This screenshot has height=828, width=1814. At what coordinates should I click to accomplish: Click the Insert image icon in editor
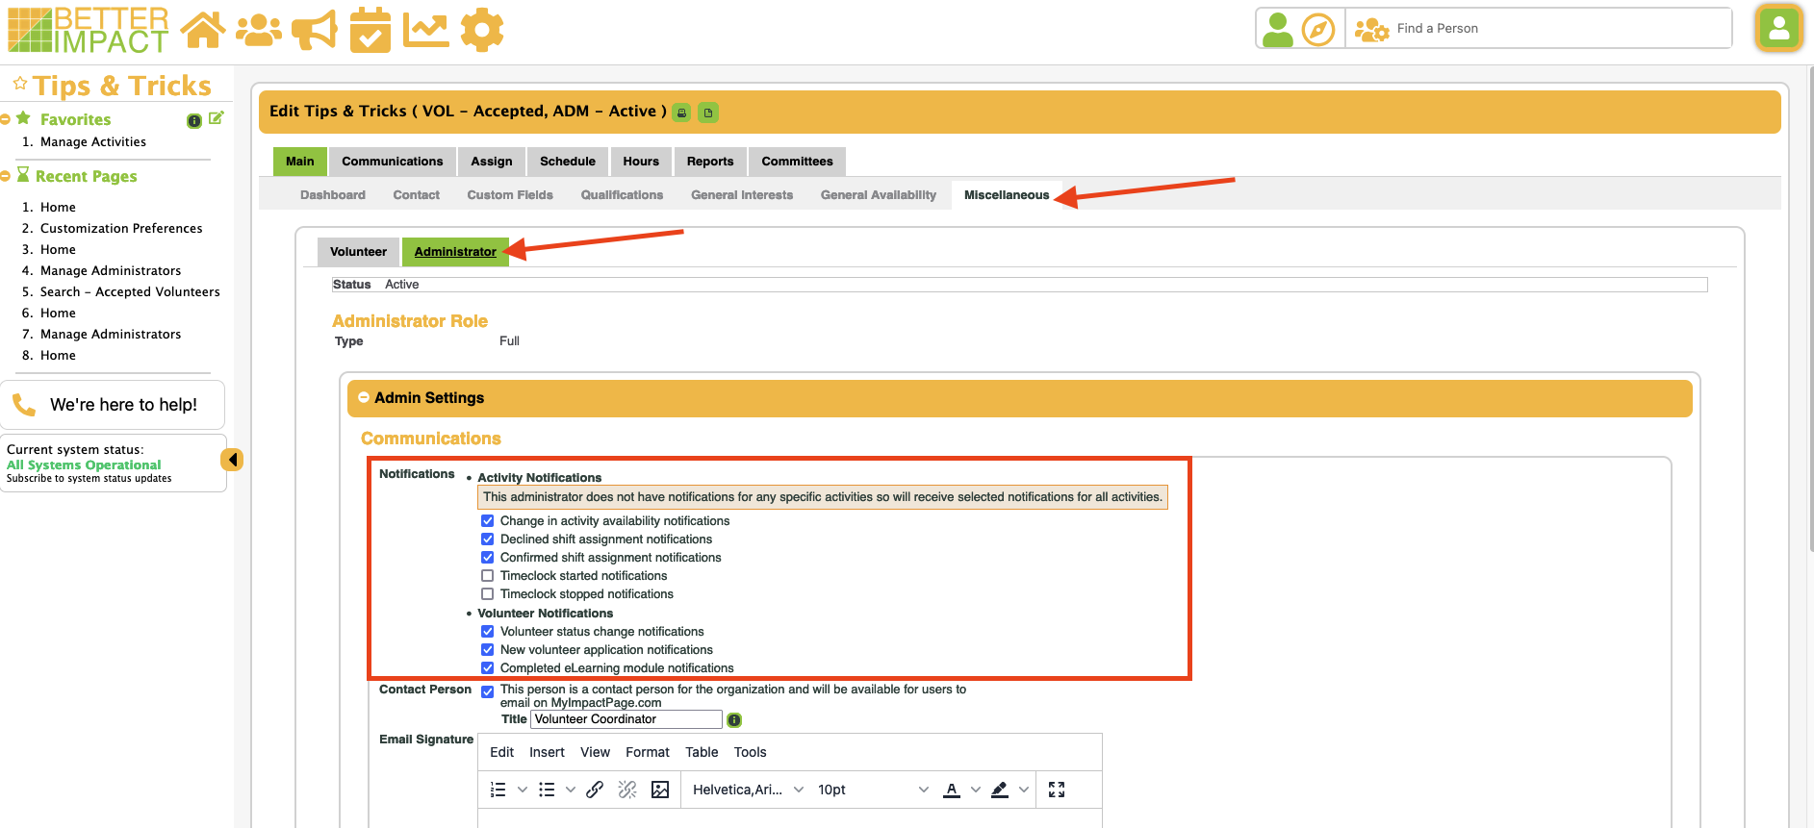click(660, 790)
